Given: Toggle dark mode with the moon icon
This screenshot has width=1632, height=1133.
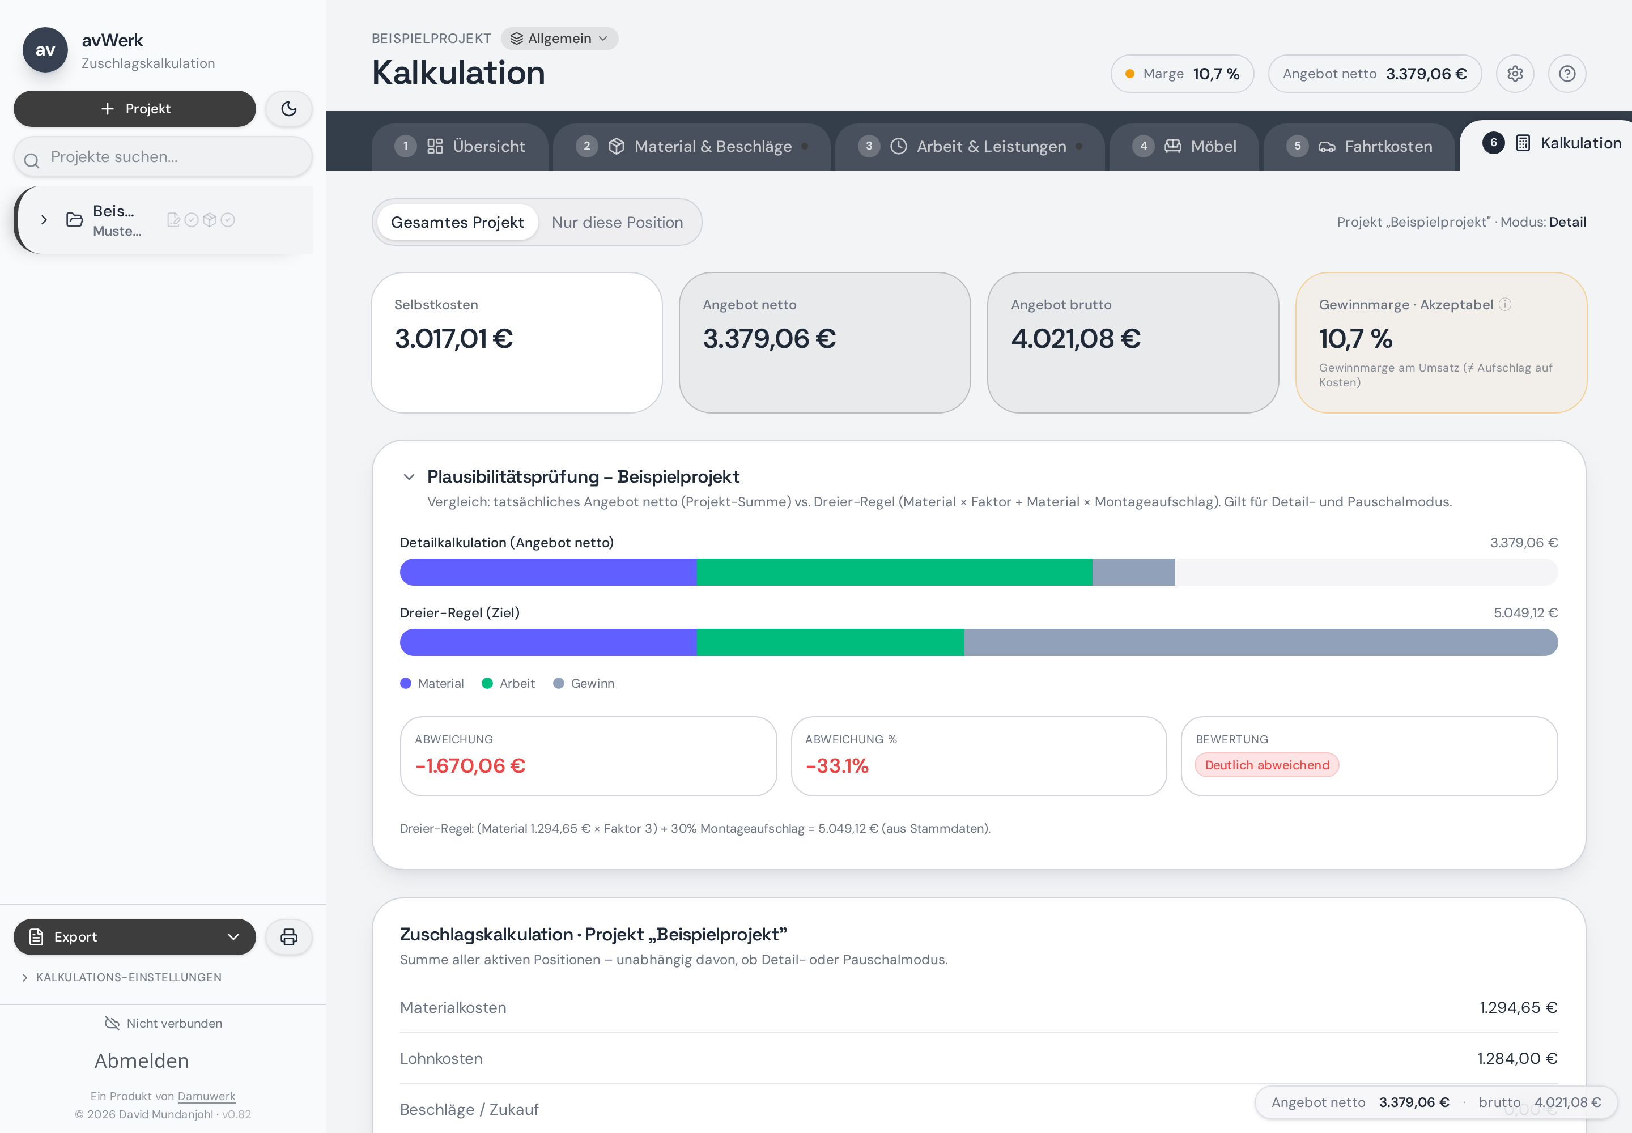Looking at the screenshot, I should [288, 109].
